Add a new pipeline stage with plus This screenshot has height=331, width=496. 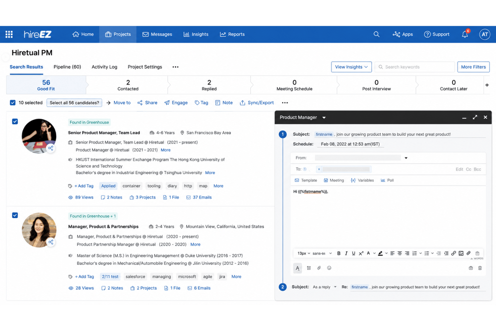(487, 85)
